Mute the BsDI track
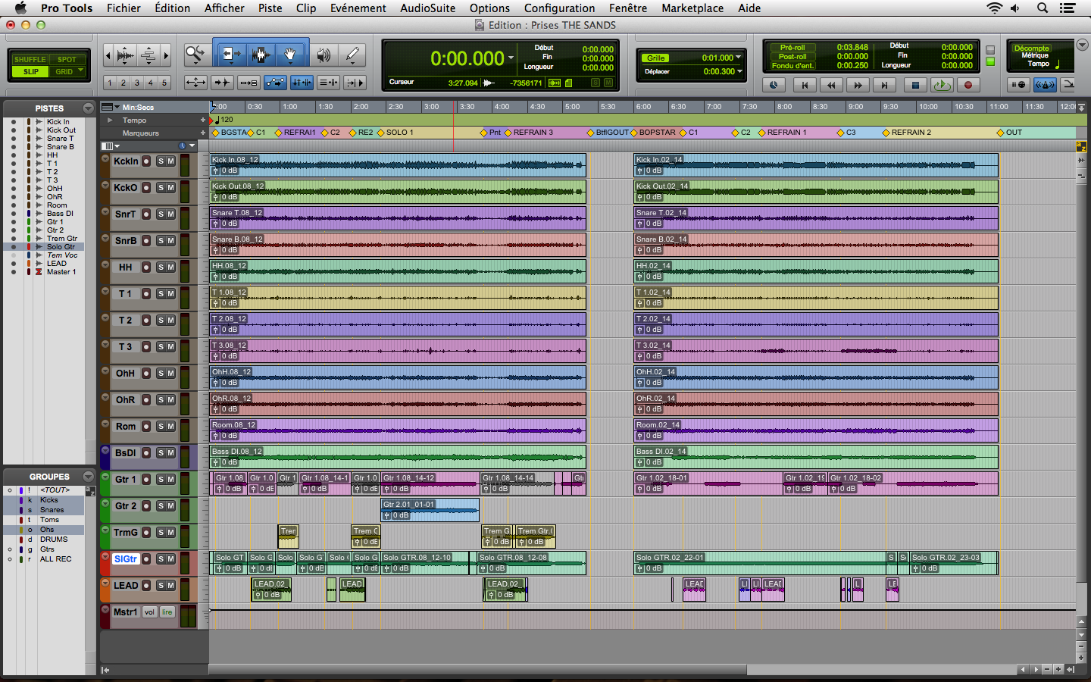This screenshot has height=682, width=1091. 171,453
